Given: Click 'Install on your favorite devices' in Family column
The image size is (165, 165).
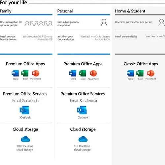Looking at the screenshot, I should pyautogui.click(x=8, y=38).
